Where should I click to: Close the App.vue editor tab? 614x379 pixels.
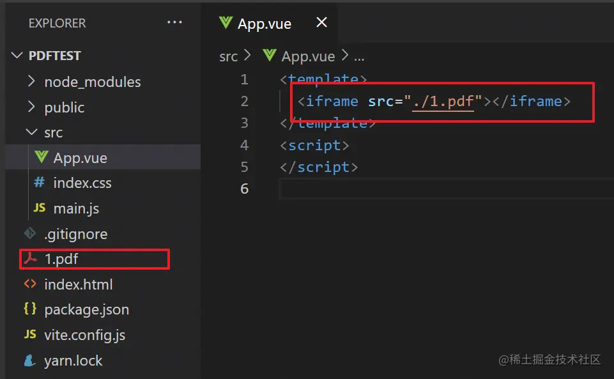pos(322,22)
